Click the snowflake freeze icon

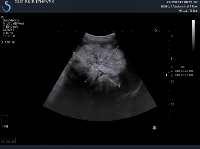click(154, 128)
